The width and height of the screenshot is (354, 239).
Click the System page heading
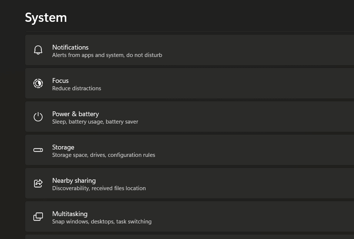[46, 18]
